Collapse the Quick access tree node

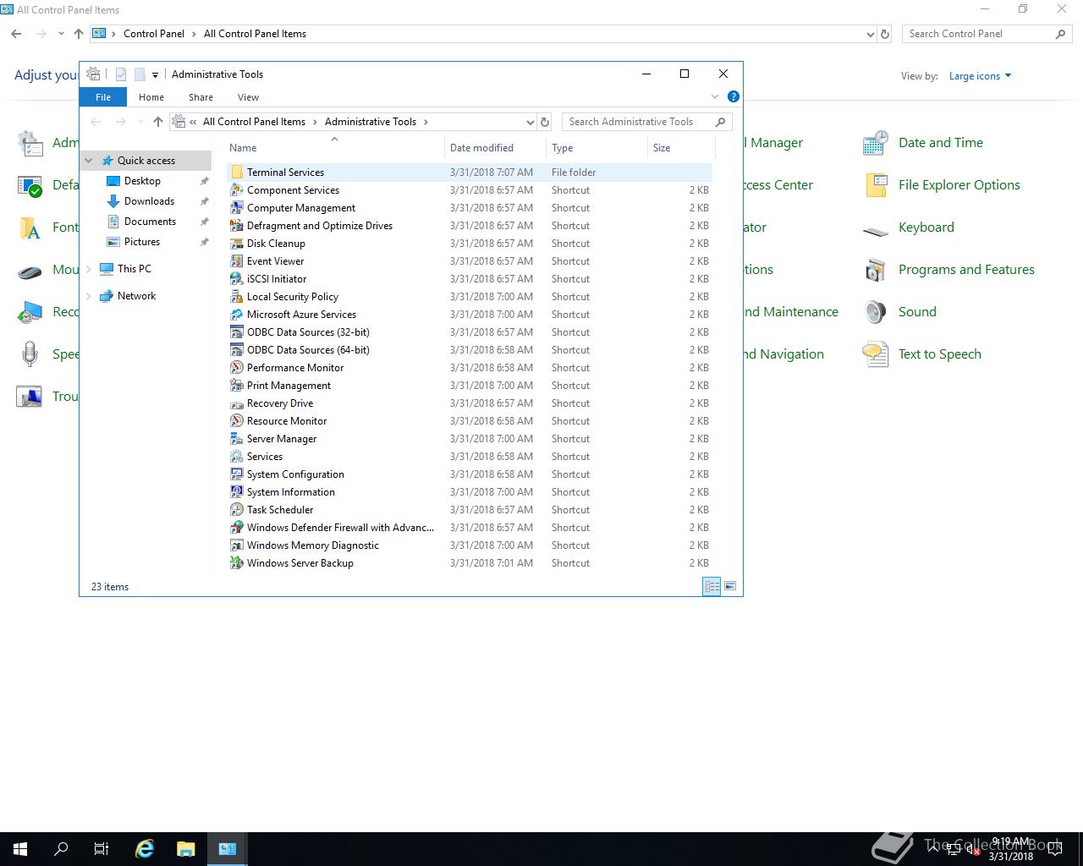(x=89, y=161)
